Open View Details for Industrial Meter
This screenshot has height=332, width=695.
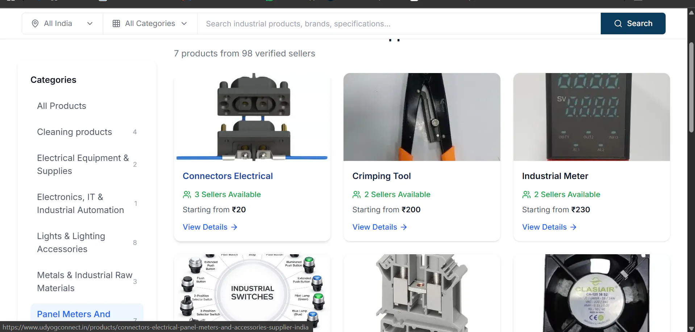point(549,227)
